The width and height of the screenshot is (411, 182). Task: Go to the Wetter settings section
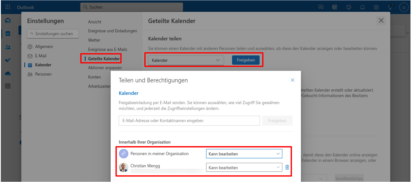coord(94,40)
